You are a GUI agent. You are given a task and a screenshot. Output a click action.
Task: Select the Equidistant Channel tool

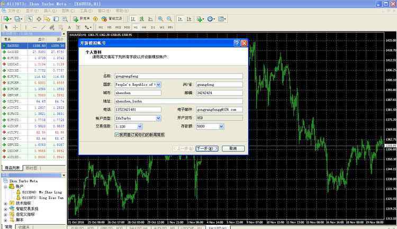point(52,27)
